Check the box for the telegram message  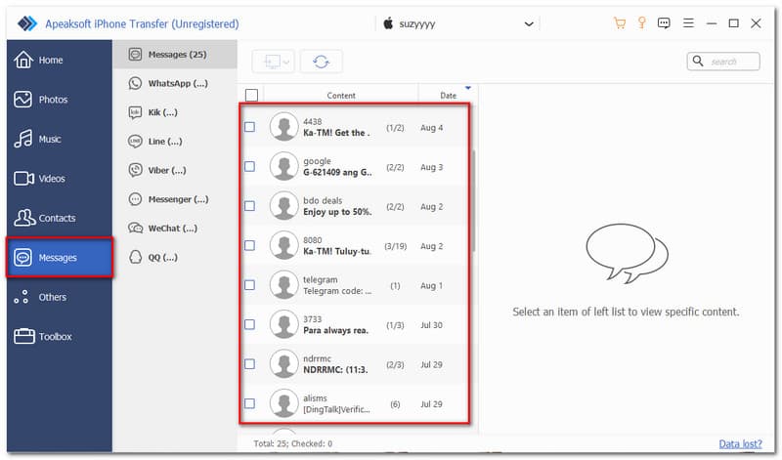tap(249, 285)
